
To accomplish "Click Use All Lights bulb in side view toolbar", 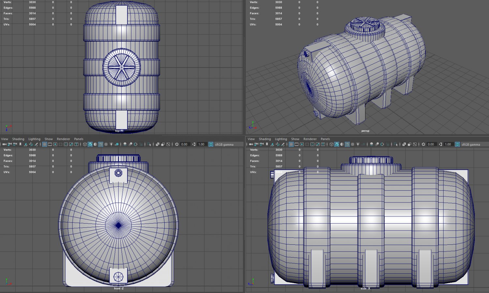I will (358, 144).
